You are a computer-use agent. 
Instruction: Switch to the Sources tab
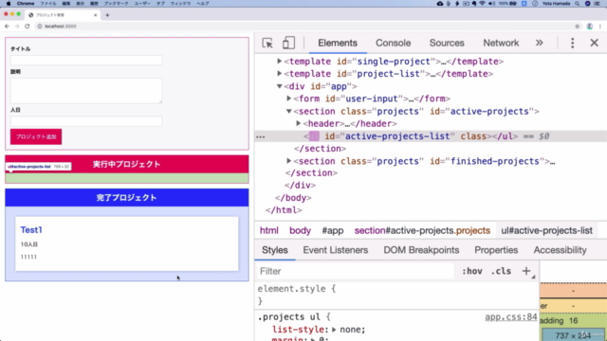pos(447,43)
